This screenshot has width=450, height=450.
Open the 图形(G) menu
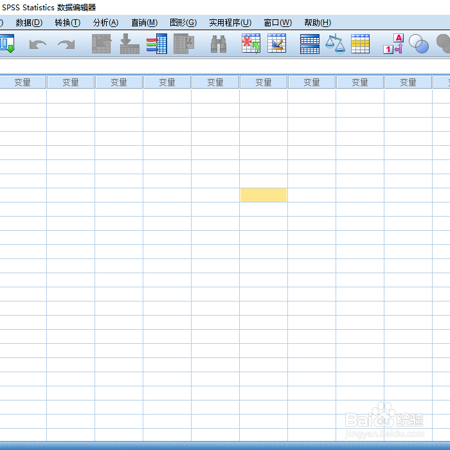pyautogui.click(x=183, y=22)
